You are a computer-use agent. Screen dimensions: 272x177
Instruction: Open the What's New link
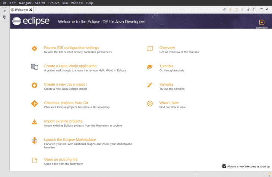coord(169,103)
